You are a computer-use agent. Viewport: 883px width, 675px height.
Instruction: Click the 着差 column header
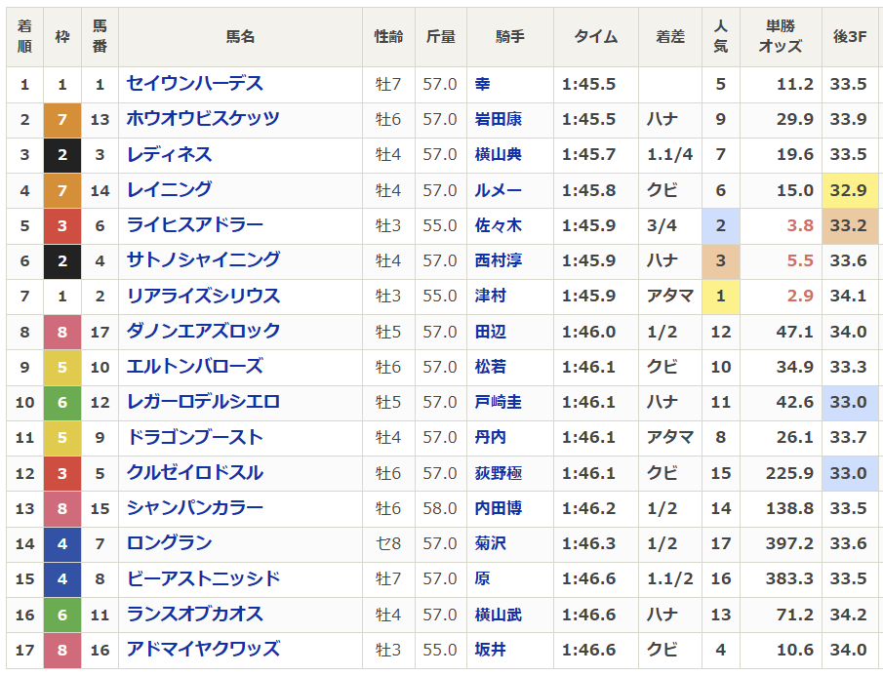(670, 37)
